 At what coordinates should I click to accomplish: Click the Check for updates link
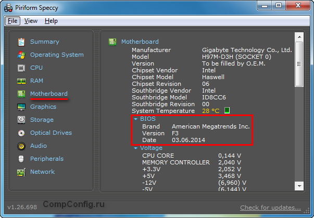point(270,208)
